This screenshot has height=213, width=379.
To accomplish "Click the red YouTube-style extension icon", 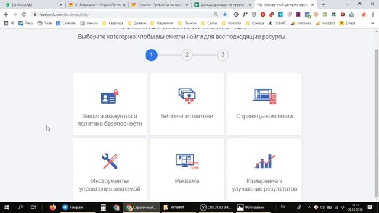I will (x=342, y=14).
